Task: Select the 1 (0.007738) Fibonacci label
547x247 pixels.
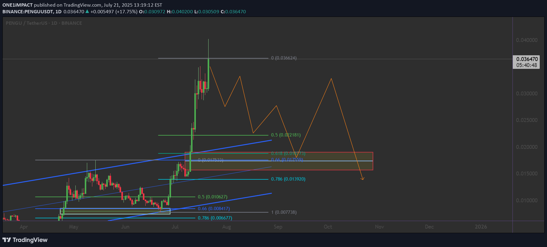Action: coord(284,212)
